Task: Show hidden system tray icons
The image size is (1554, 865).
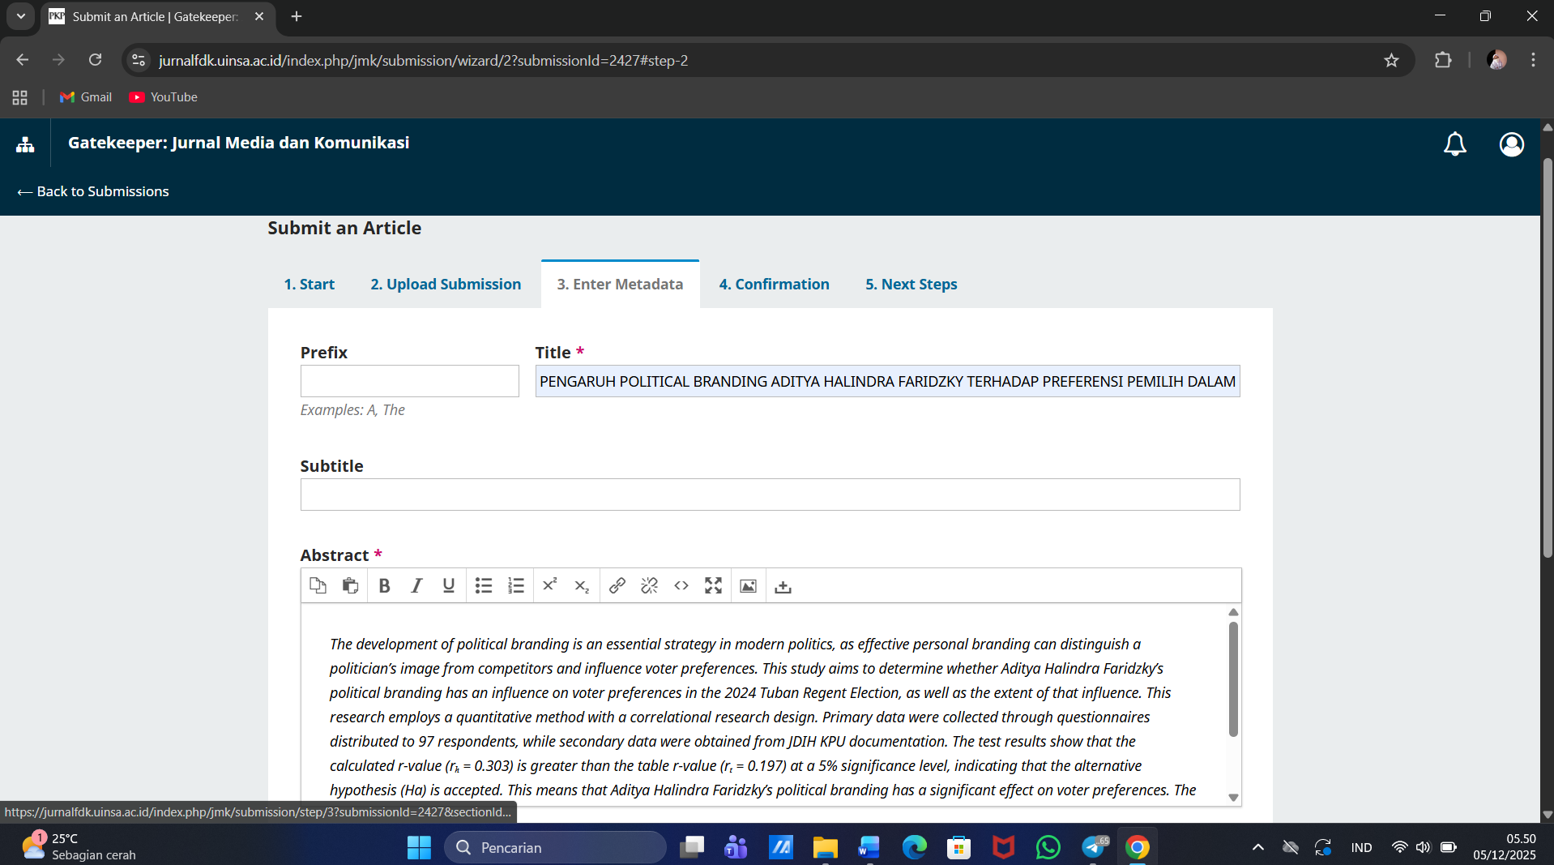Action: [1257, 847]
